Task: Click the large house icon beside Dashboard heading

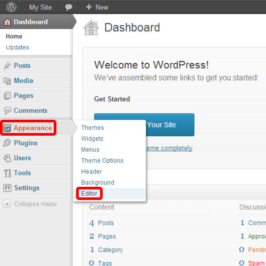Action: point(91,28)
